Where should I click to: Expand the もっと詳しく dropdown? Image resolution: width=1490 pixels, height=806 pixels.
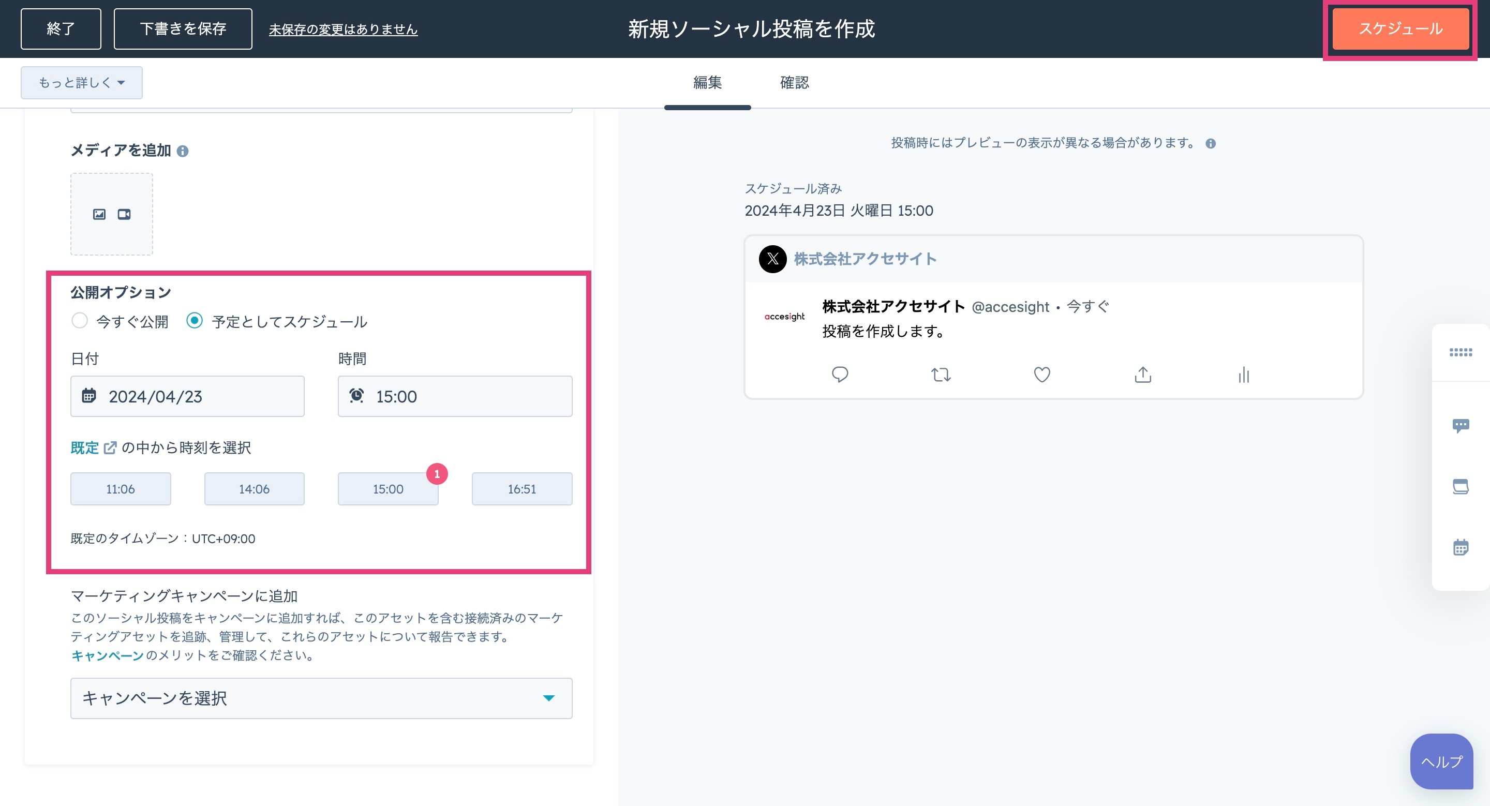coord(82,83)
